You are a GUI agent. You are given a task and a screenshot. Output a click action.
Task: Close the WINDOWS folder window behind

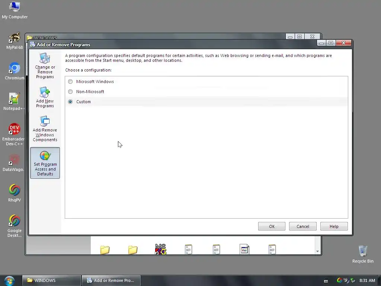tap(313, 36)
